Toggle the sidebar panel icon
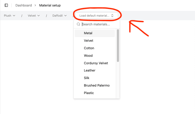This screenshot has width=195, height=114. click(6, 5)
